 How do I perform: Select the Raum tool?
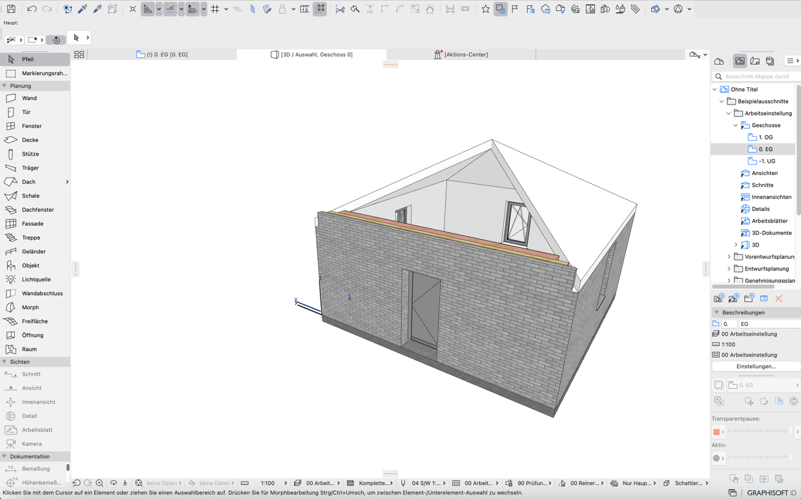click(35, 349)
